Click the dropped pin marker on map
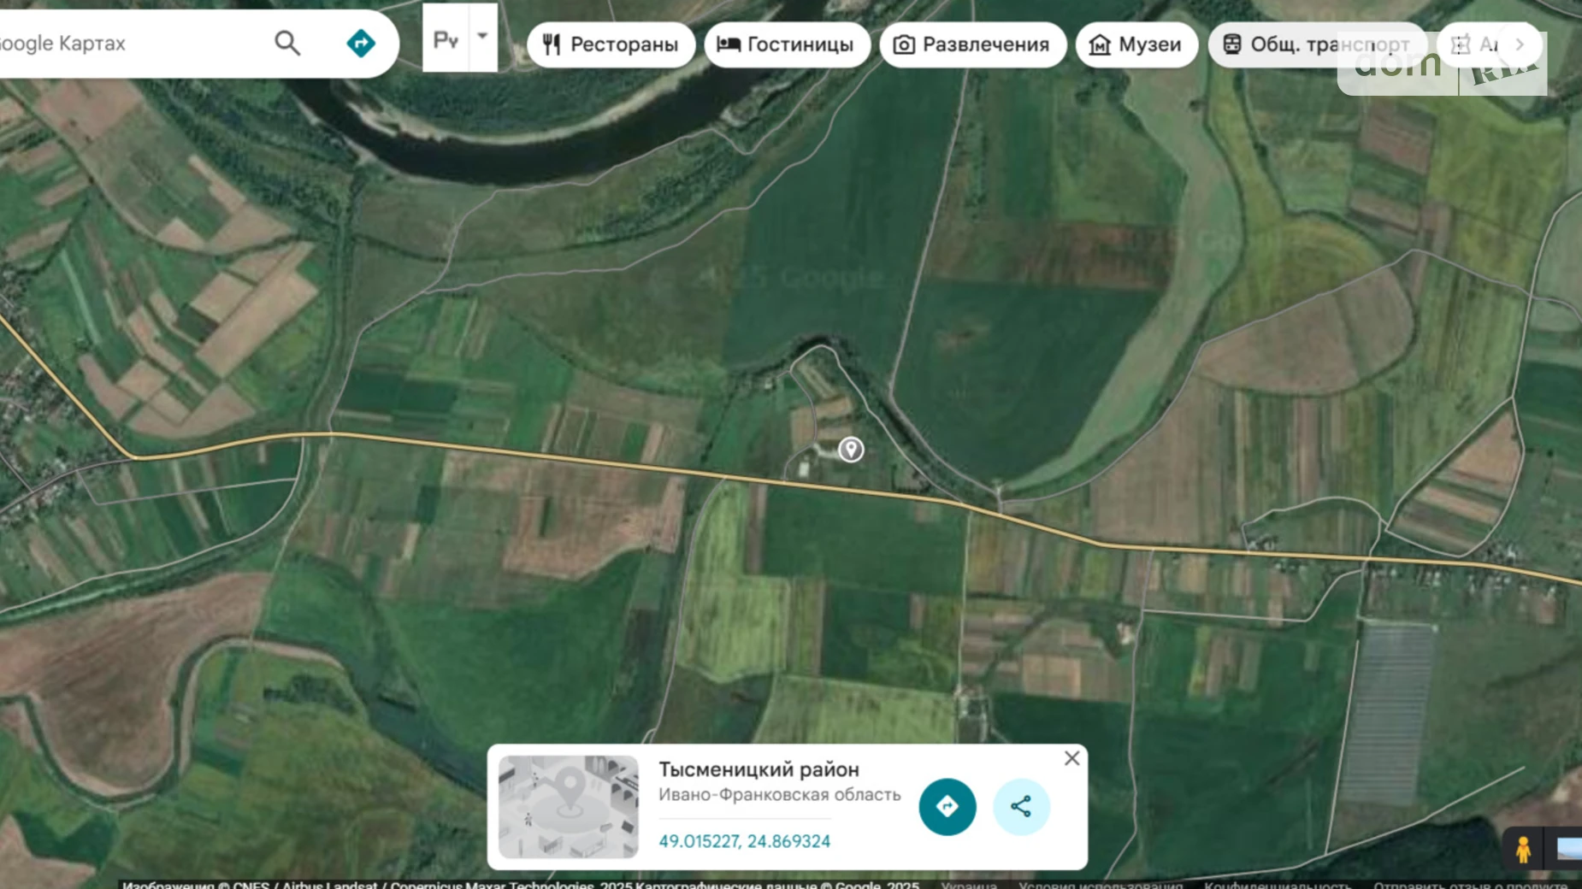The image size is (1582, 889). [x=850, y=449]
